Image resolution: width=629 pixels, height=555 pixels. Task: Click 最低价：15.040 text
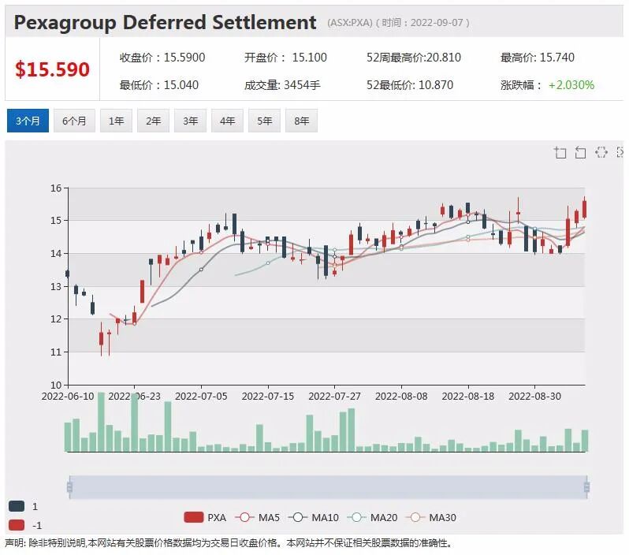159,84
